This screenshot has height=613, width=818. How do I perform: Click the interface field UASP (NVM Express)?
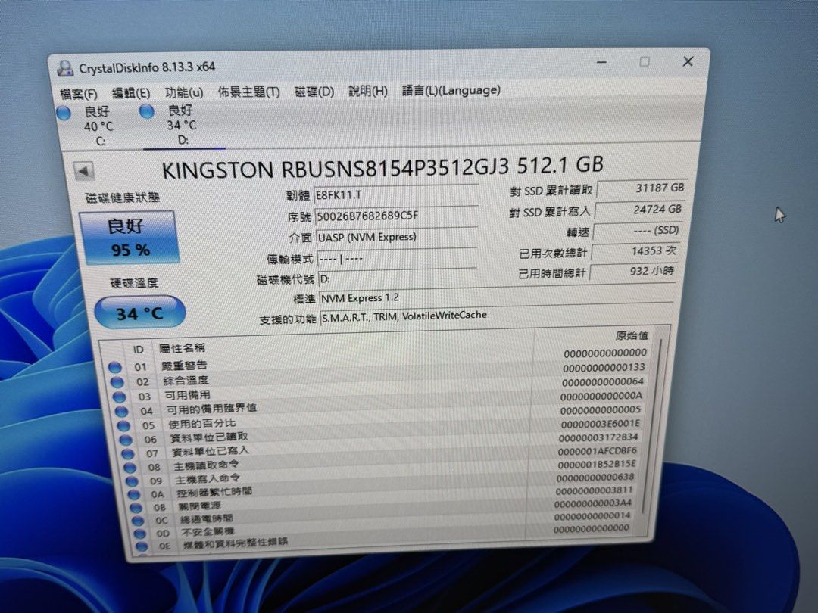coord(396,237)
